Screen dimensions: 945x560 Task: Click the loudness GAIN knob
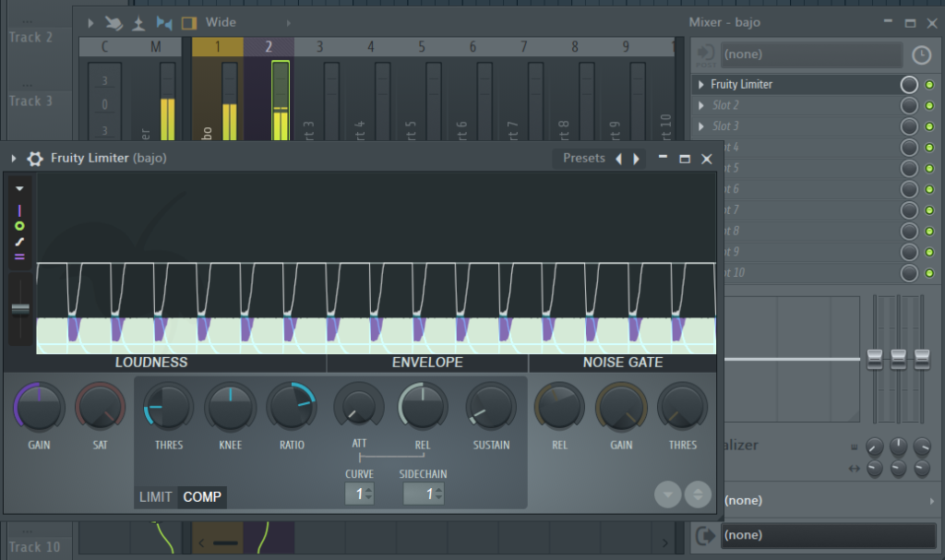click(39, 408)
